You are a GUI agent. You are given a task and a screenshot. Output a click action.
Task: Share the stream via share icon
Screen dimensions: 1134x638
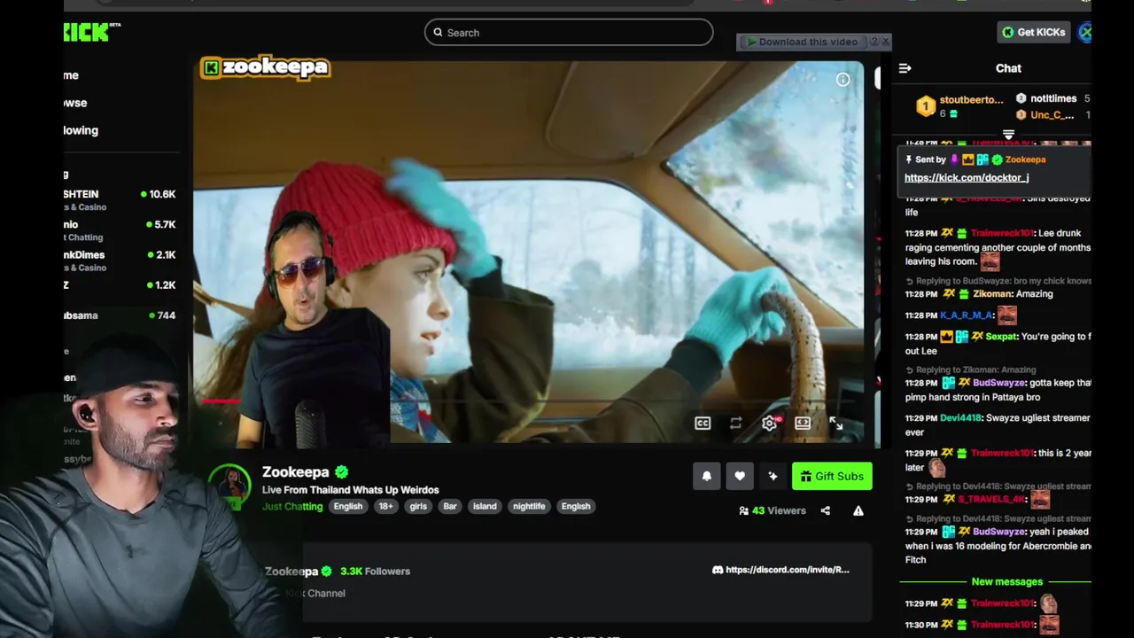click(825, 510)
